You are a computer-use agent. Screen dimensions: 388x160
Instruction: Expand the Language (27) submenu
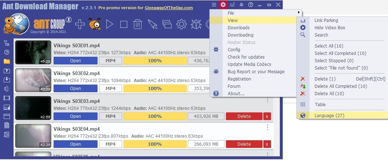pos(343,116)
